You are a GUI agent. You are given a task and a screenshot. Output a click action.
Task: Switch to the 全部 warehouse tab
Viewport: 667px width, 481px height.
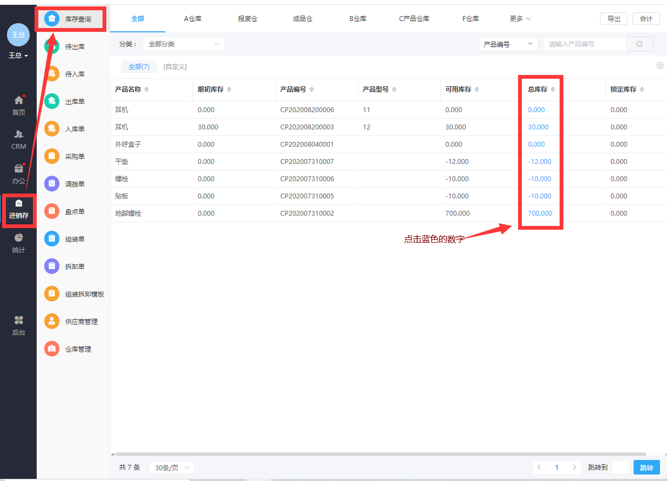138,19
